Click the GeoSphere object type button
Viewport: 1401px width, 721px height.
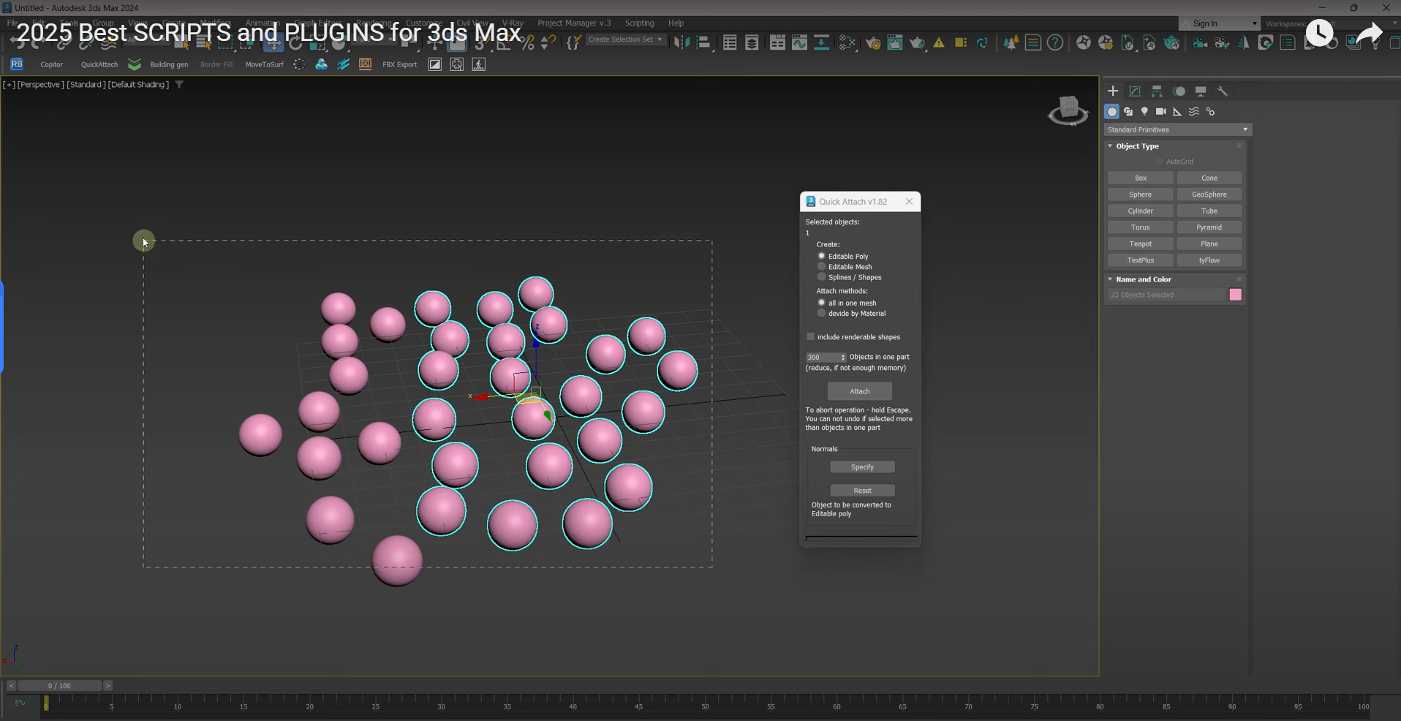[1209, 195]
